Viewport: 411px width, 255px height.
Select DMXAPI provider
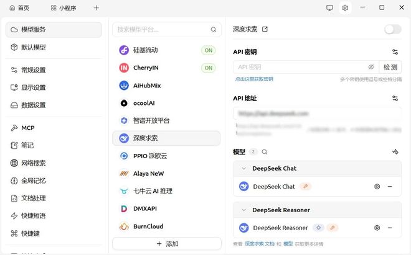tap(167, 208)
